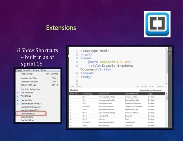The width and height of the screenshot is (183, 141).
Task: Click the editor scrollbar down arrow
Action: pyautogui.click(x=166, y=84)
